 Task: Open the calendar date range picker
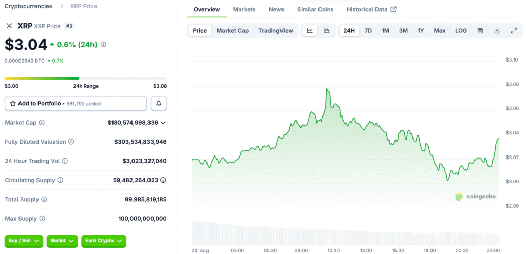[480, 30]
